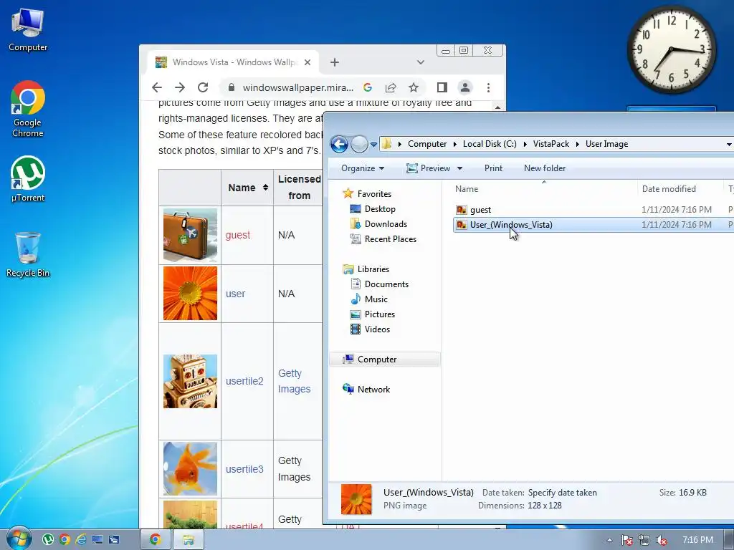Open Chrome three-dot menu
This screenshot has height=550, width=734.
(x=488, y=87)
